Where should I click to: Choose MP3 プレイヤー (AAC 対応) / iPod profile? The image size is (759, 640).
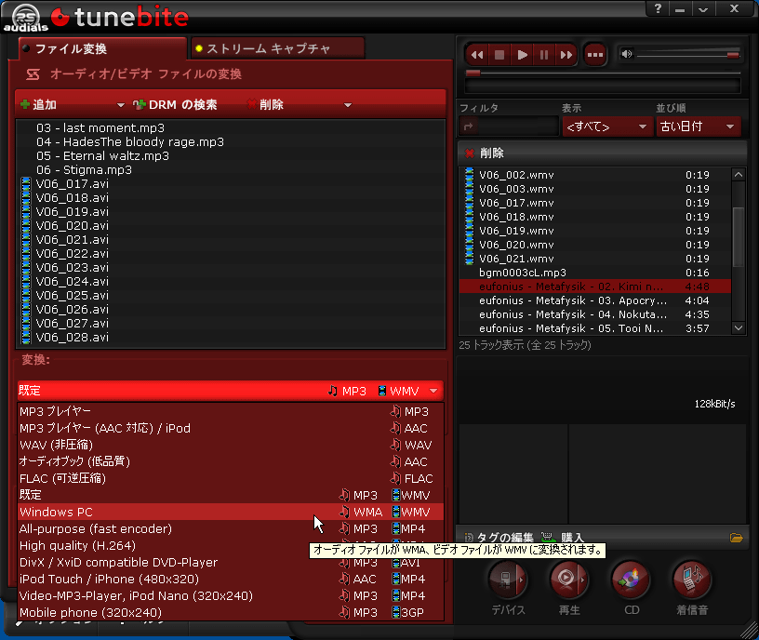pyautogui.click(x=231, y=429)
